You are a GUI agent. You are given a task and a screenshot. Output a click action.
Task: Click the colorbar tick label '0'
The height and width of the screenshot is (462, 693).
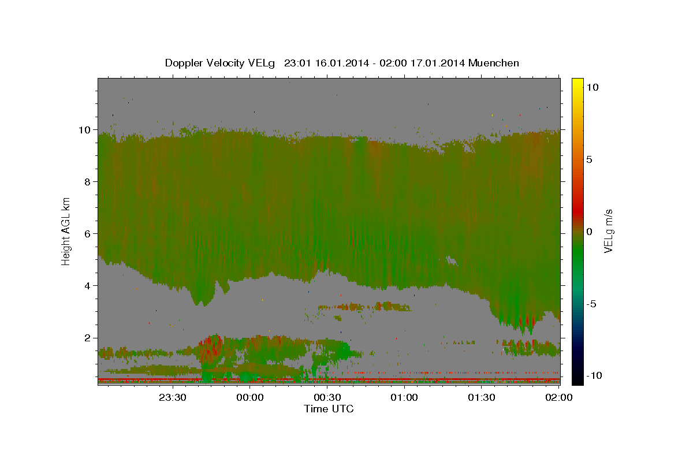[589, 232]
